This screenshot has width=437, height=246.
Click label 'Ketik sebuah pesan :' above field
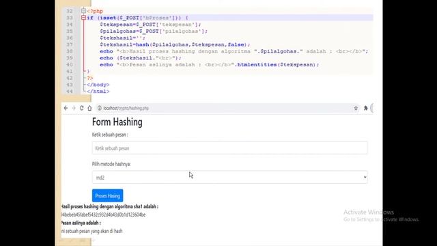point(110,135)
